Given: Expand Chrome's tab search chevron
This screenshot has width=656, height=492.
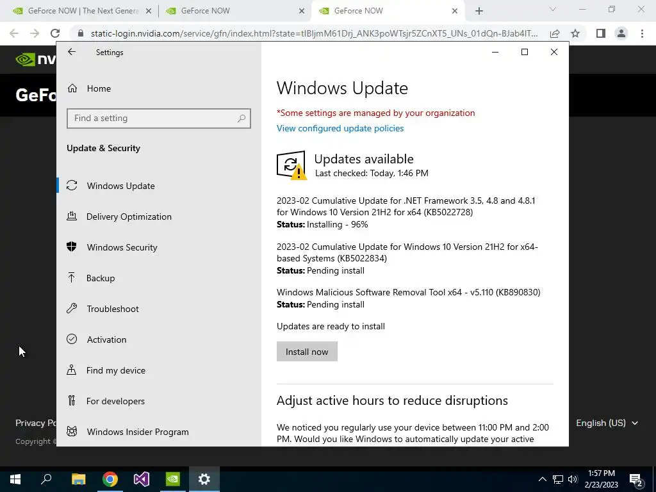Looking at the screenshot, I should [553, 9].
